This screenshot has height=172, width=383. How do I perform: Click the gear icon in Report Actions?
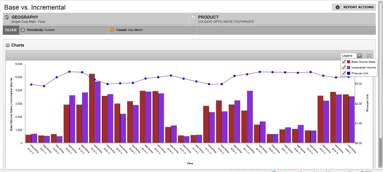coord(338,7)
